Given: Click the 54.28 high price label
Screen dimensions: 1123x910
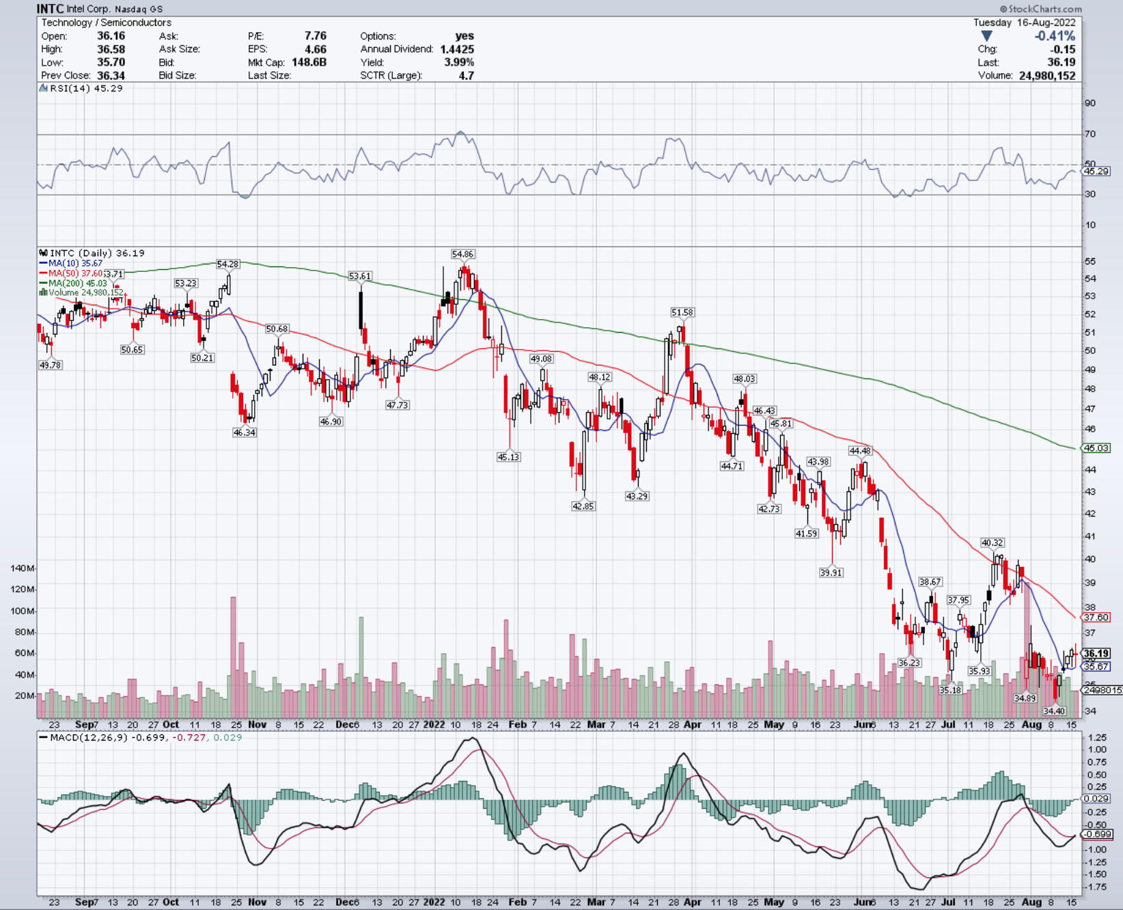Looking at the screenshot, I should [228, 264].
